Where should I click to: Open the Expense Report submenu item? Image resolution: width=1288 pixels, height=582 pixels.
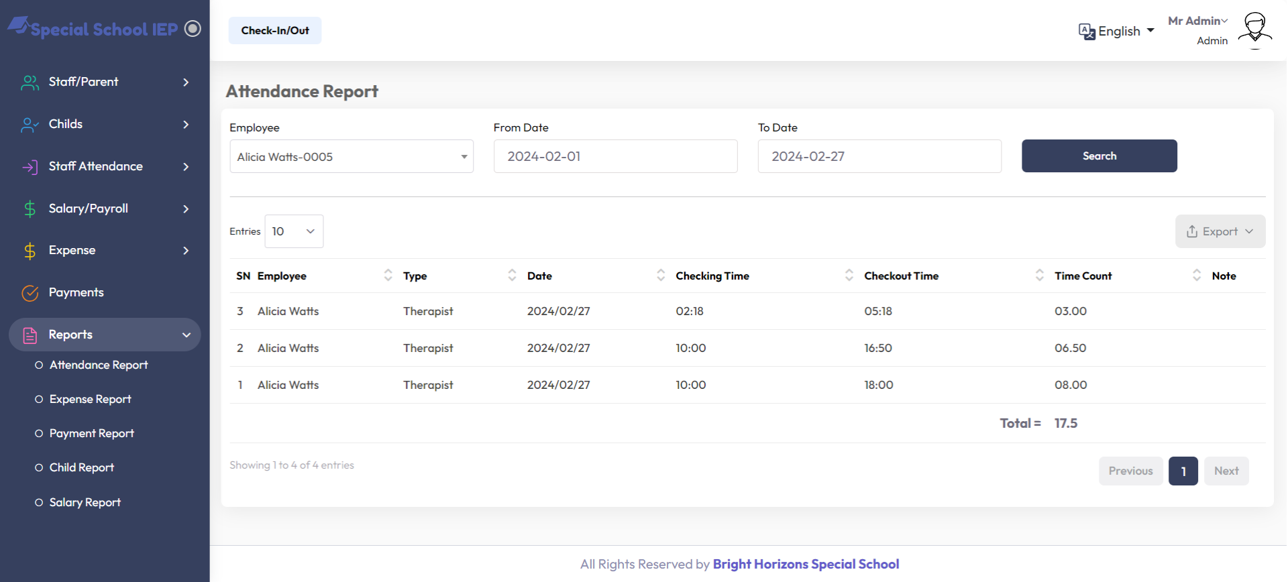[90, 400]
